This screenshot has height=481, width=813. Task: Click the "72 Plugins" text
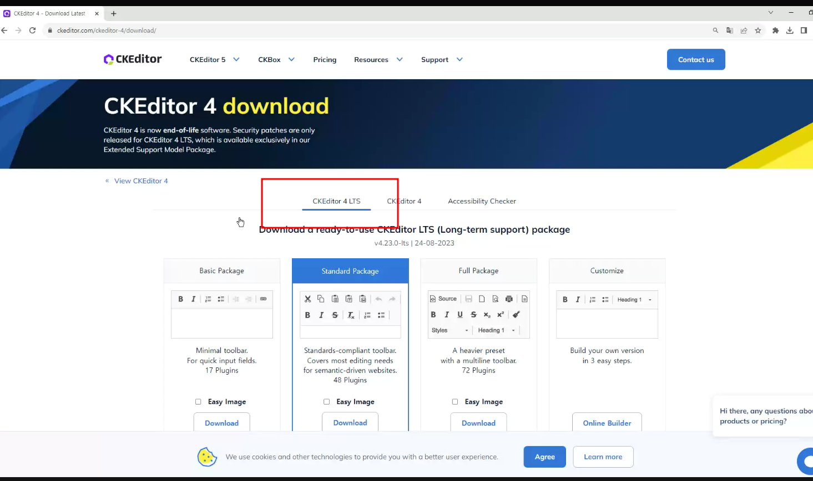coord(478,370)
